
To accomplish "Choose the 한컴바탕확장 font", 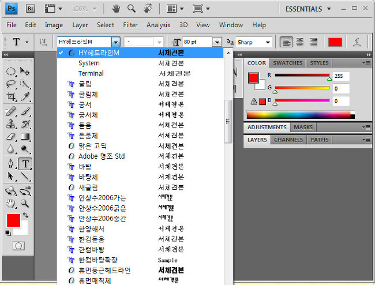I will [140, 260].
